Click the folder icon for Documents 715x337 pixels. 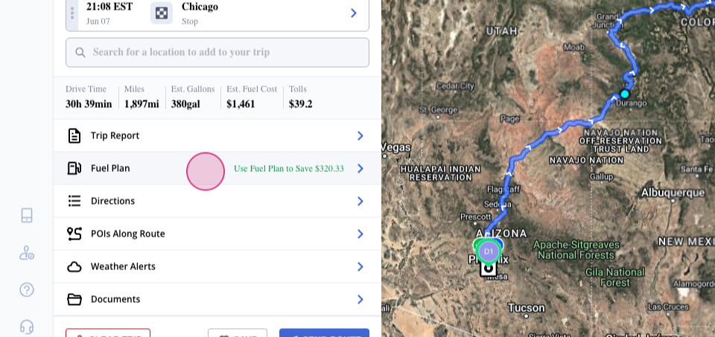[74, 299]
